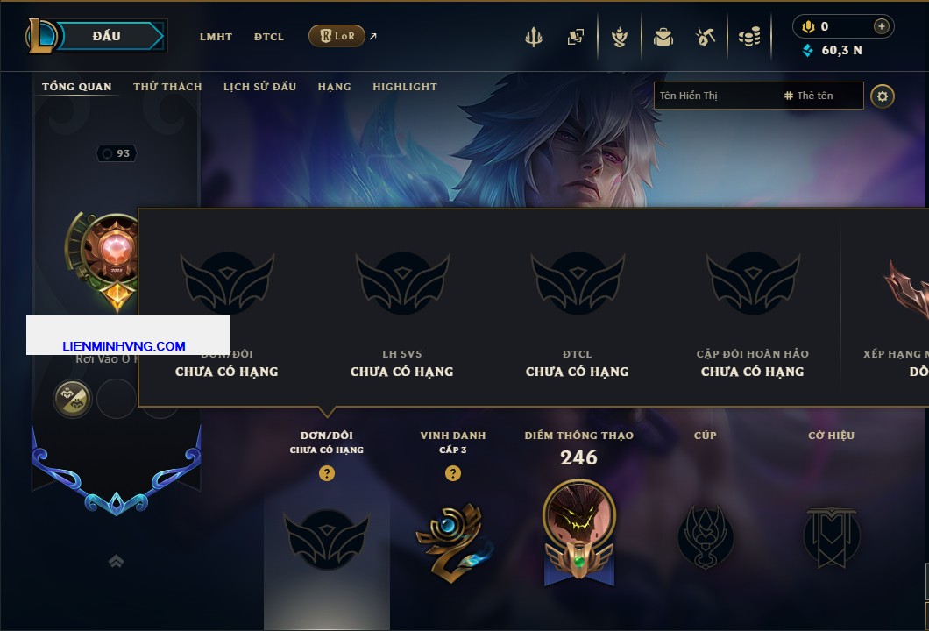The height and width of the screenshot is (631, 929).
Task: Click the Đơn/Đôi rank question mark
Action: click(326, 473)
